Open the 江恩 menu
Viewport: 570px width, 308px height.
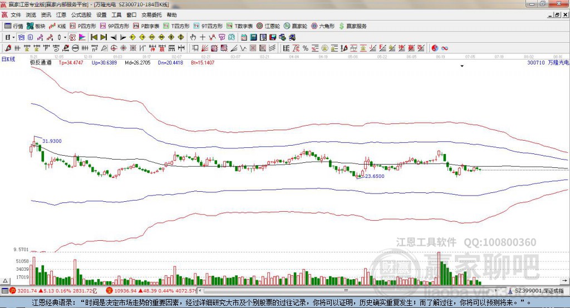[x=61, y=15]
